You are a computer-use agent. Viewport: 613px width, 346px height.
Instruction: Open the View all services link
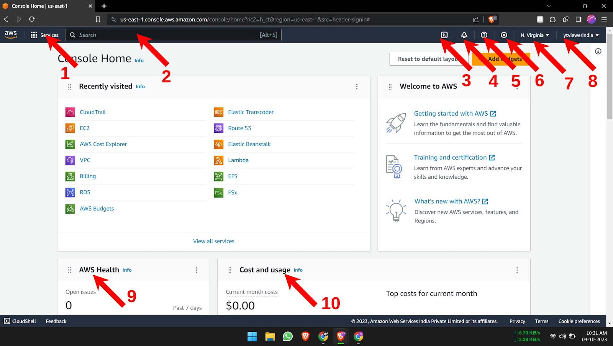click(214, 241)
